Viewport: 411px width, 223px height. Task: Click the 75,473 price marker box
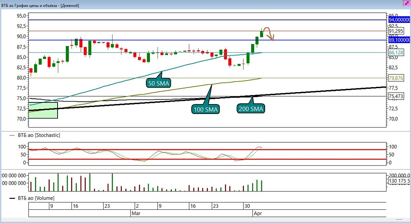point(396,96)
